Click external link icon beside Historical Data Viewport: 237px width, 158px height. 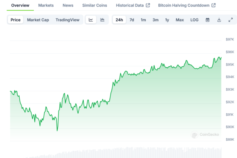click(x=148, y=5)
